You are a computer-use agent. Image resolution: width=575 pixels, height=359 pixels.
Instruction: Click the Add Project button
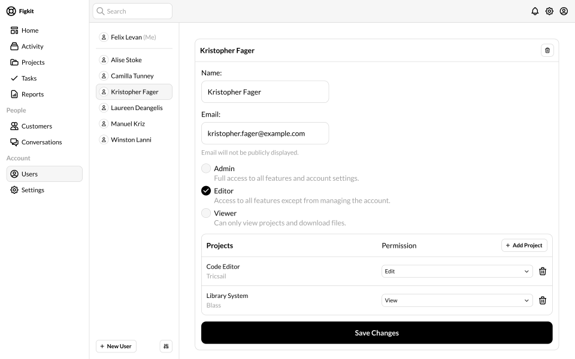[x=524, y=245]
